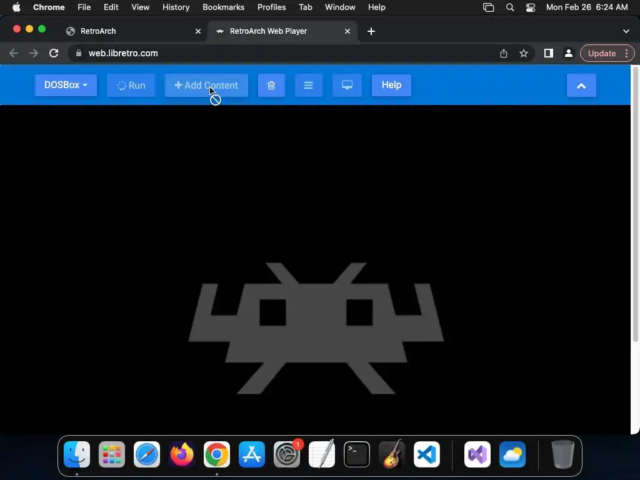640x480 pixels.
Task: Launch Safari from the dock
Action: point(147,454)
